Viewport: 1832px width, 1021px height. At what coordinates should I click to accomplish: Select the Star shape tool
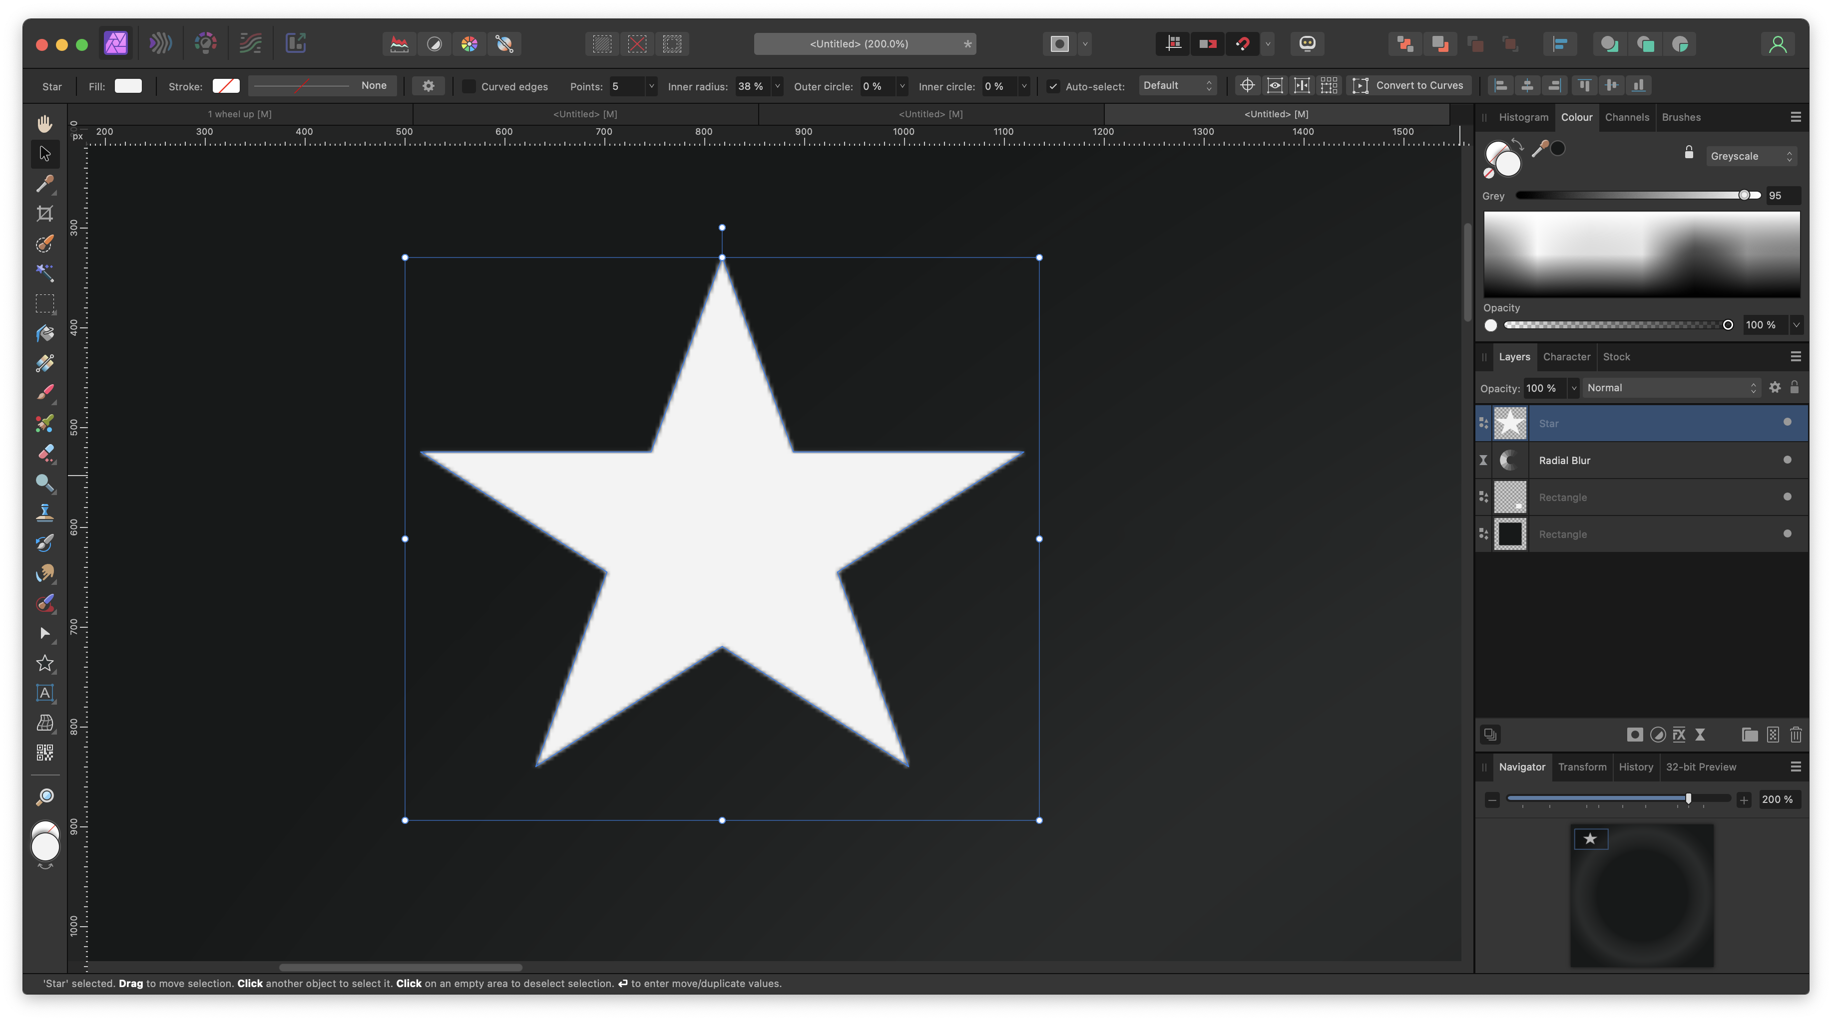(45, 663)
